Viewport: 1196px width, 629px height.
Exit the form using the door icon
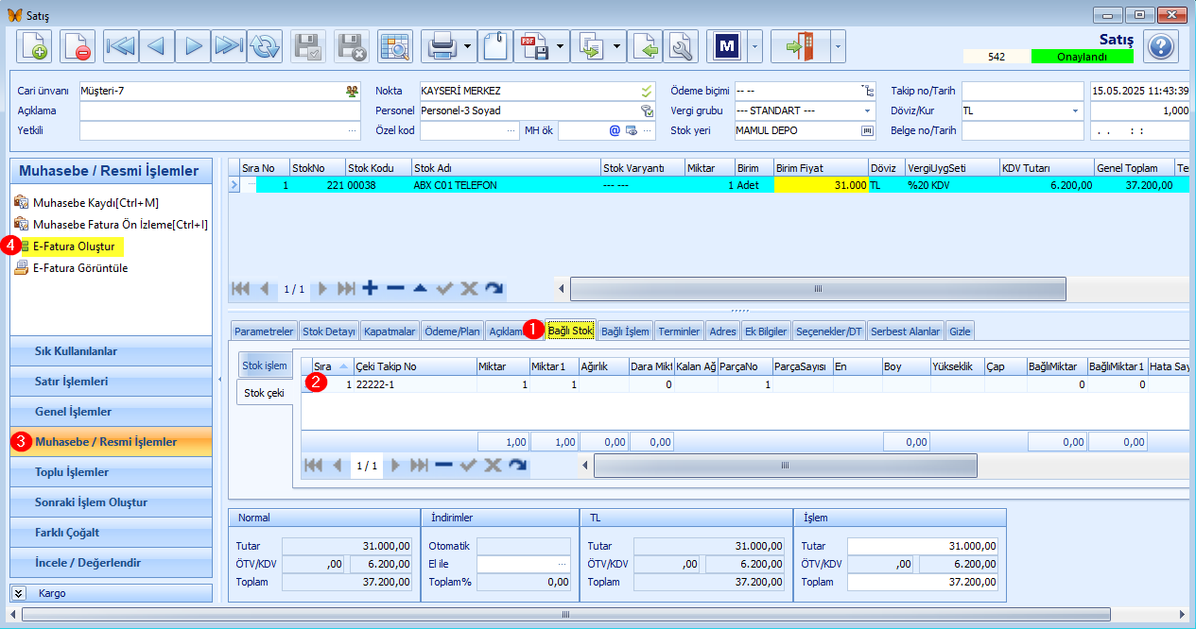coord(800,45)
